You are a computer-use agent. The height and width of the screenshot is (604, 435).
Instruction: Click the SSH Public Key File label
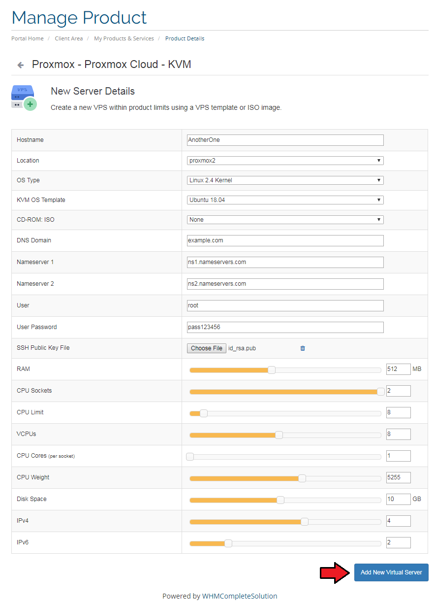click(43, 348)
